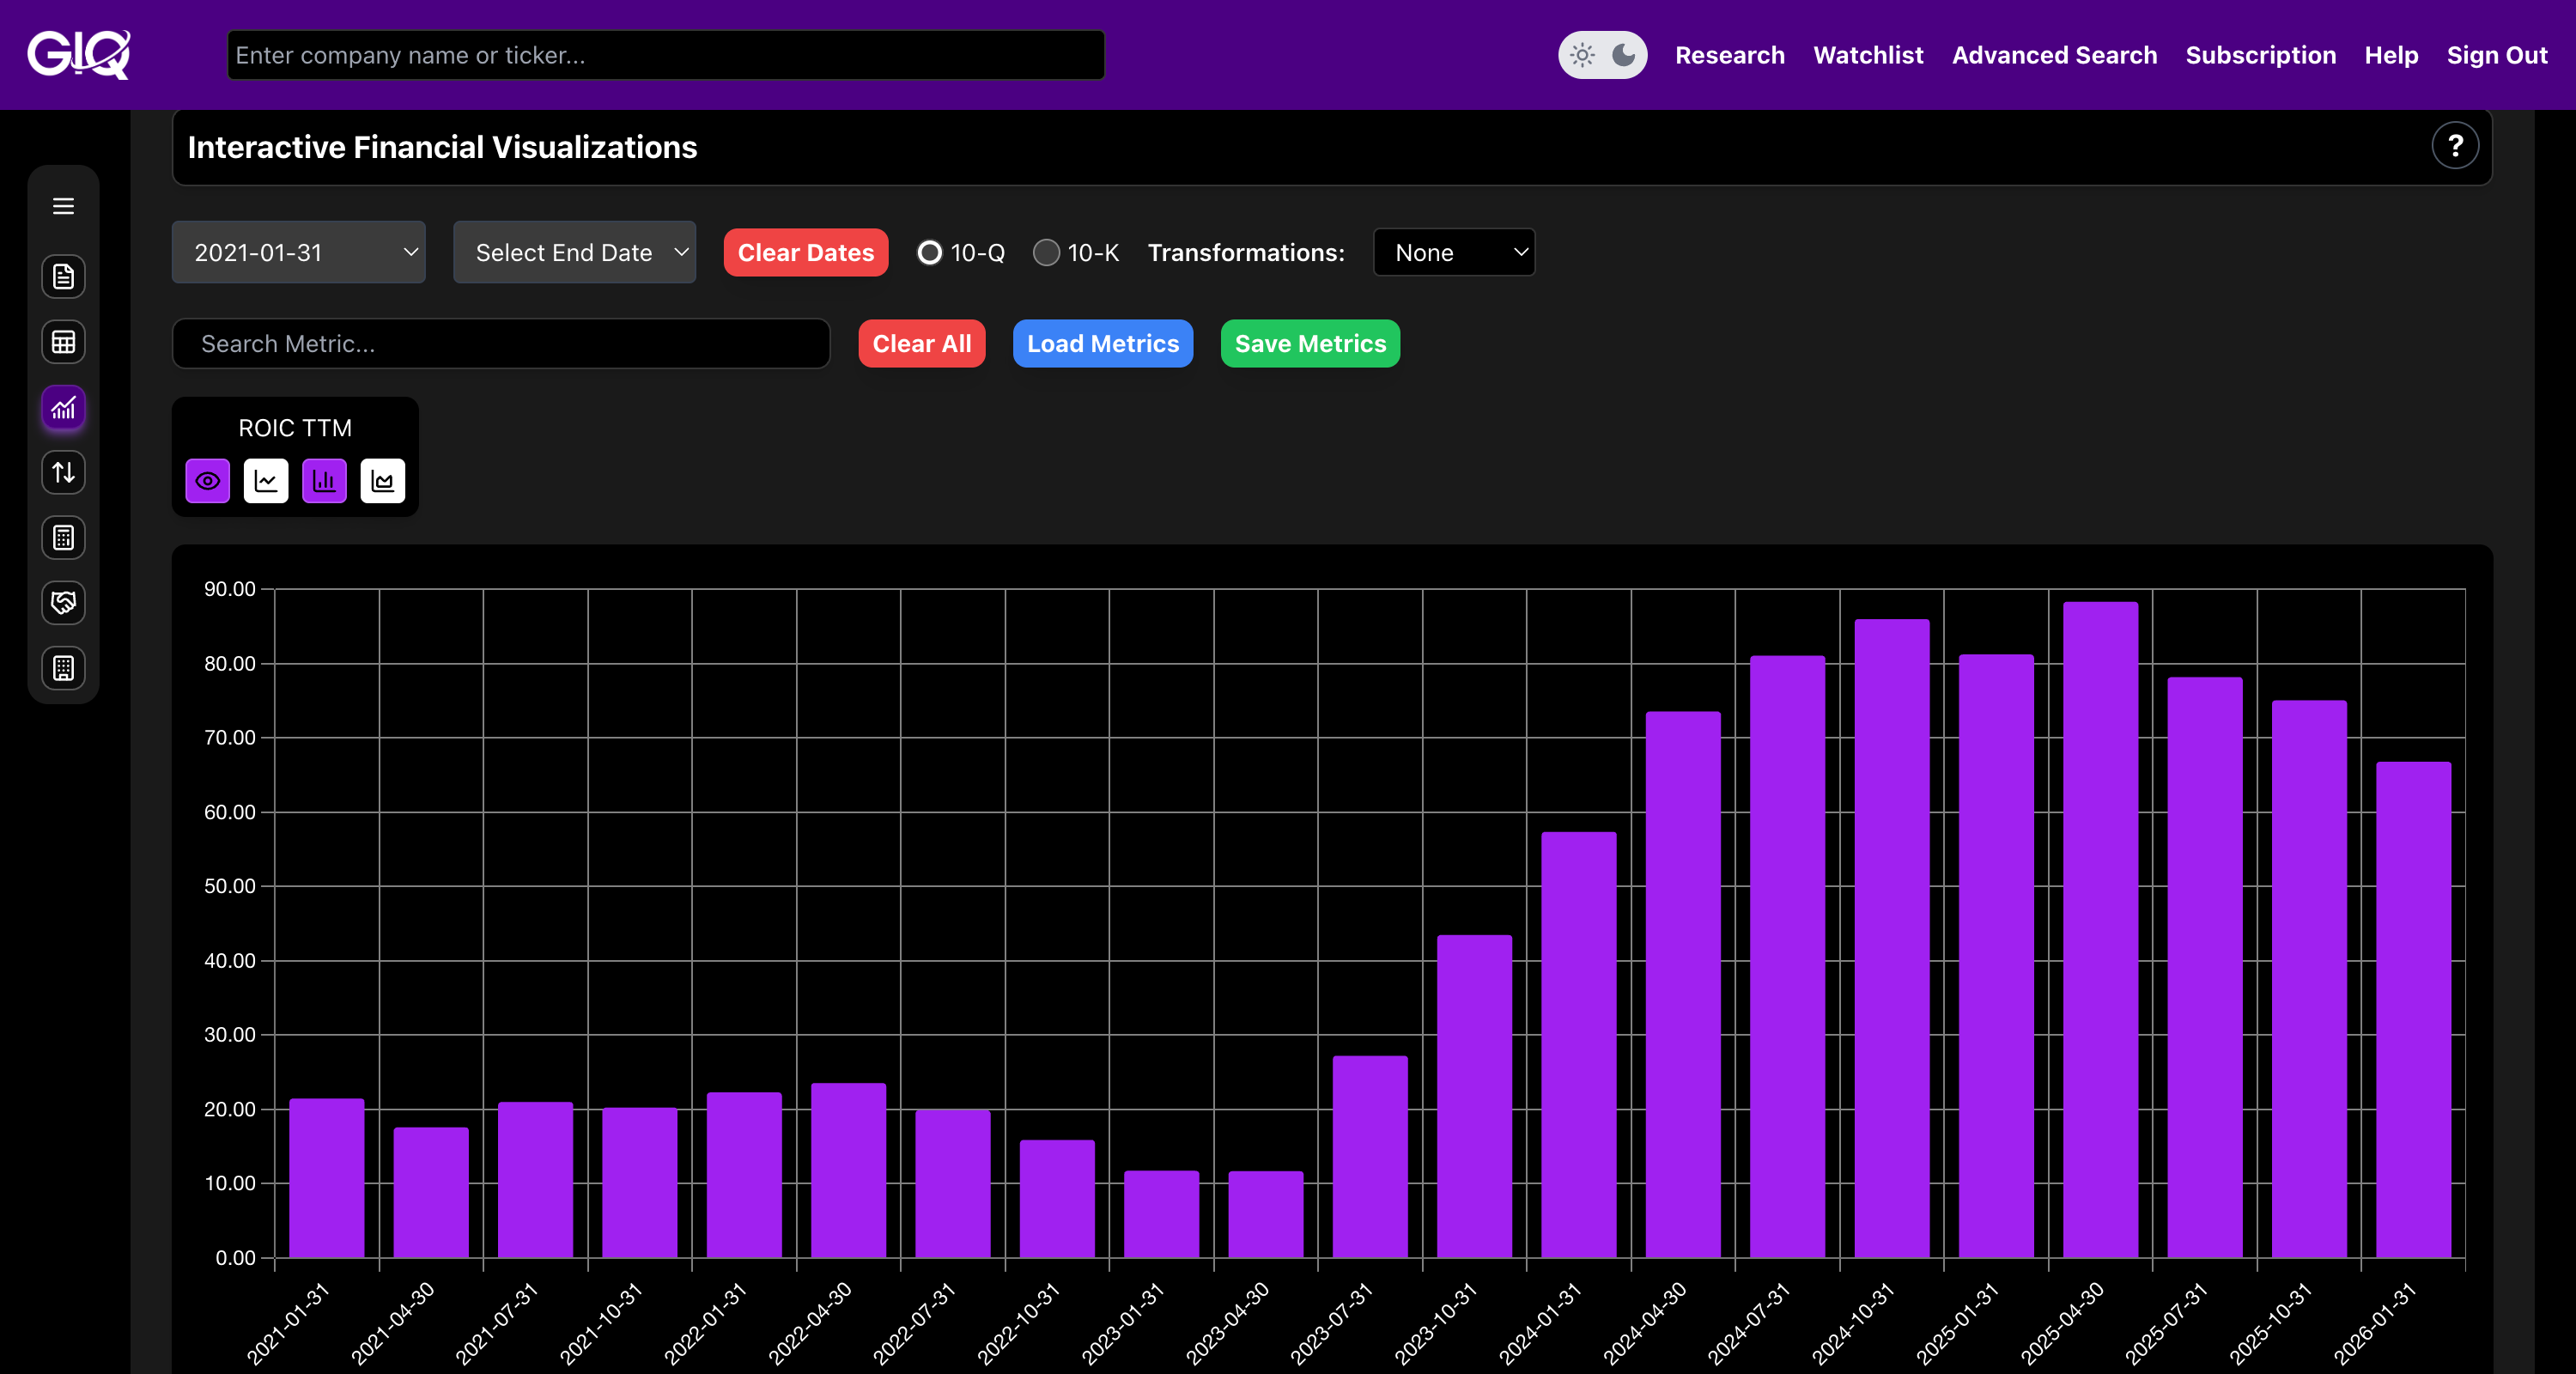Viewport: 2576px width, 1374px height.
Task: Switch ROIC TTM to area chart
Action: (x=382, y=481)
